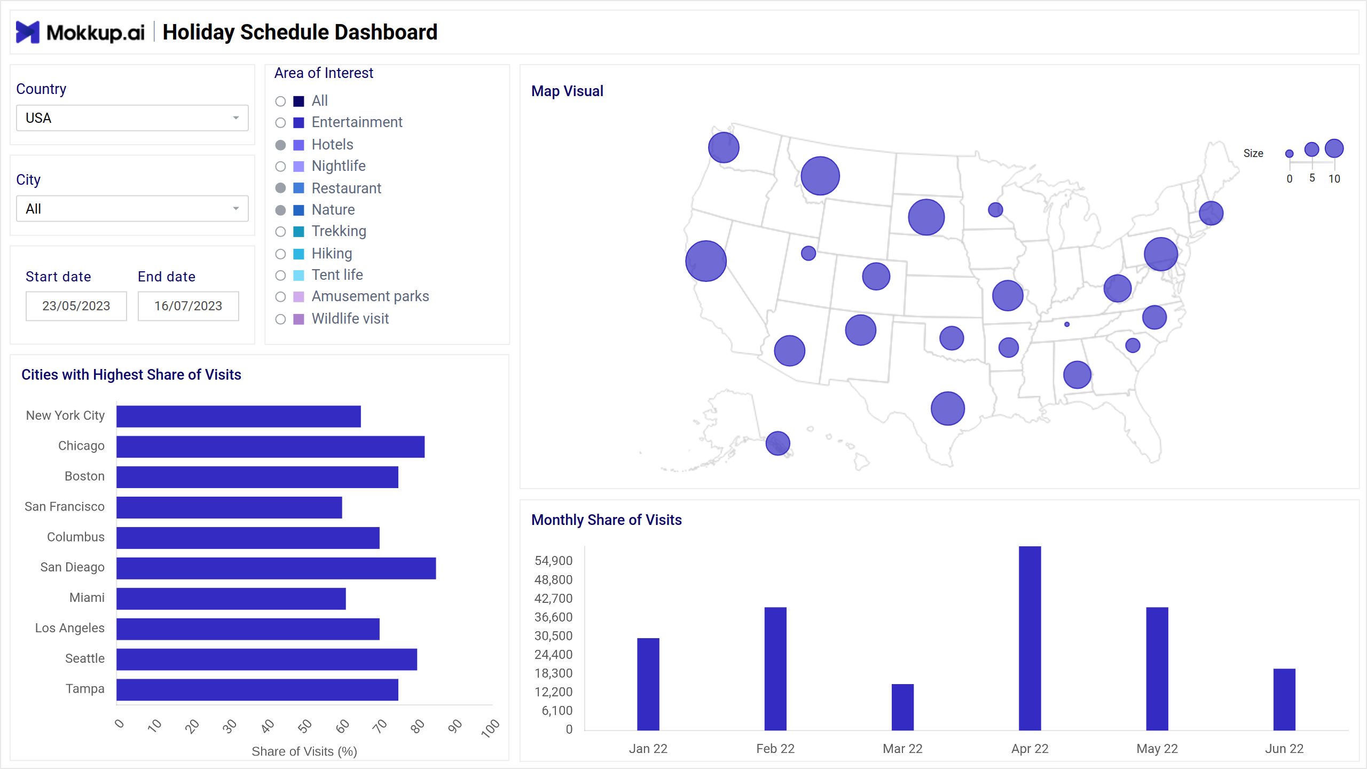Click the Wildlife visit color swatch
1367x769 pixels.
pos(299,319)
